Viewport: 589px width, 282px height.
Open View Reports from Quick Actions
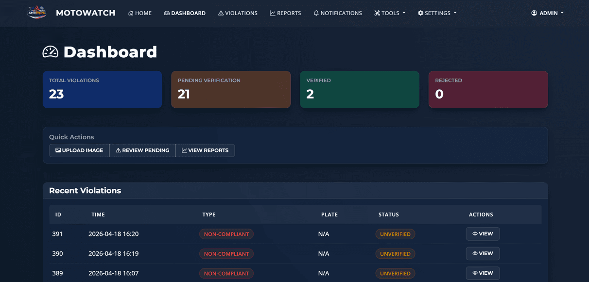205,150
